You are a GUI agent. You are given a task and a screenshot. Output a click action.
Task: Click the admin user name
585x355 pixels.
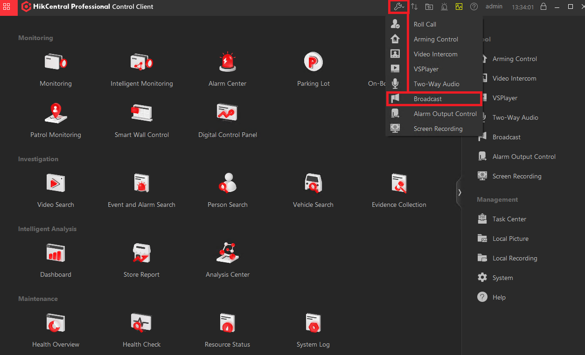coord(494,7)
